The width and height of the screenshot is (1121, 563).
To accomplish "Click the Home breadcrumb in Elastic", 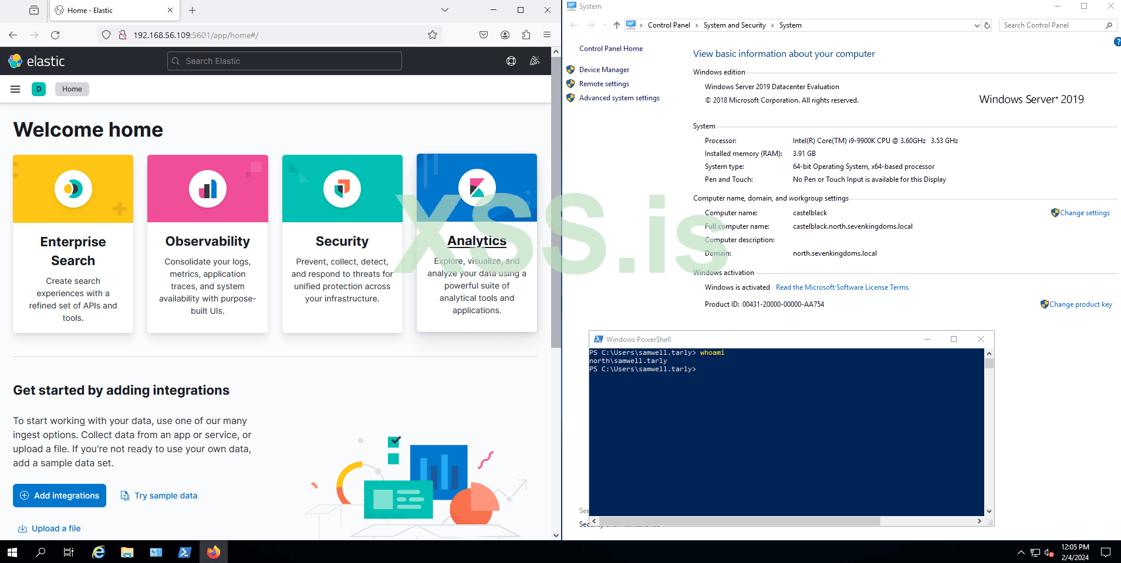I will 72,89.
